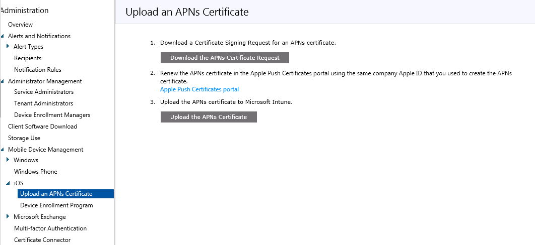This screenshot has height=245, width=535.
Task: Open Multi-factor Authentication
Action: coord(50,228)
